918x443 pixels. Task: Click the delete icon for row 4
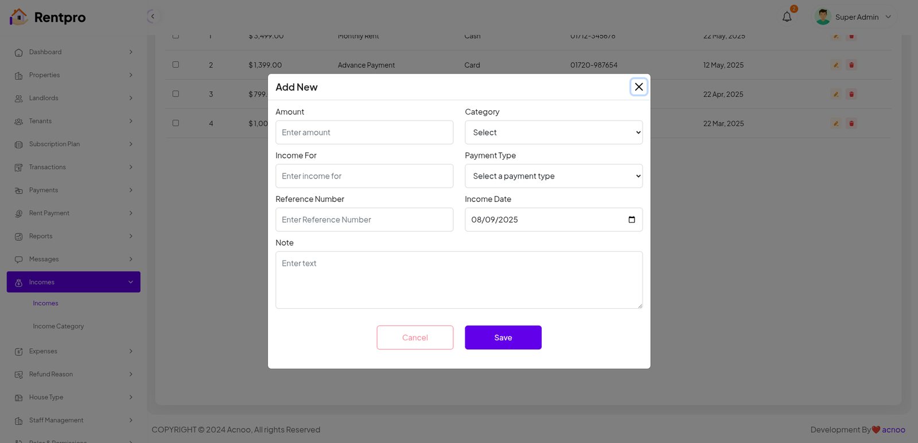pos(851,123)
